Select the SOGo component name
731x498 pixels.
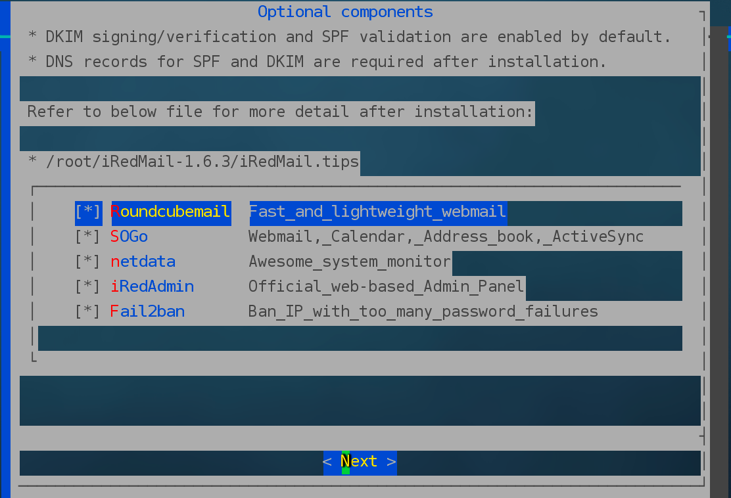[x=129, y=237]
